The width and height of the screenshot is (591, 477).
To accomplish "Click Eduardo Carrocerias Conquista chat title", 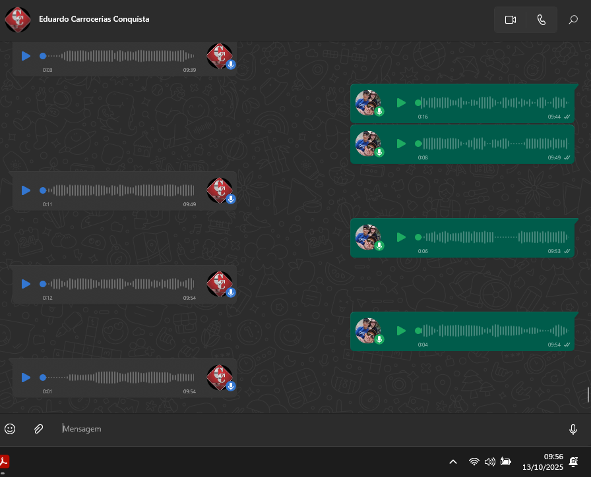I will [94, 19].
